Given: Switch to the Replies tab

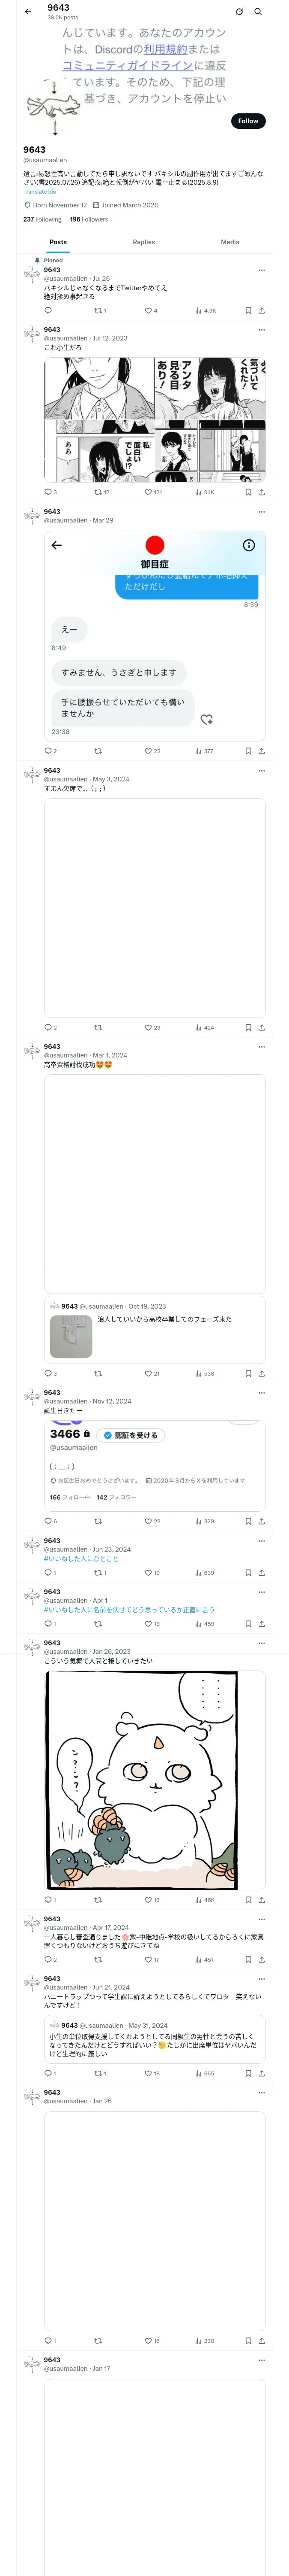Looking at the screenshot, I should pyautogui.click(x=143, y=242).
